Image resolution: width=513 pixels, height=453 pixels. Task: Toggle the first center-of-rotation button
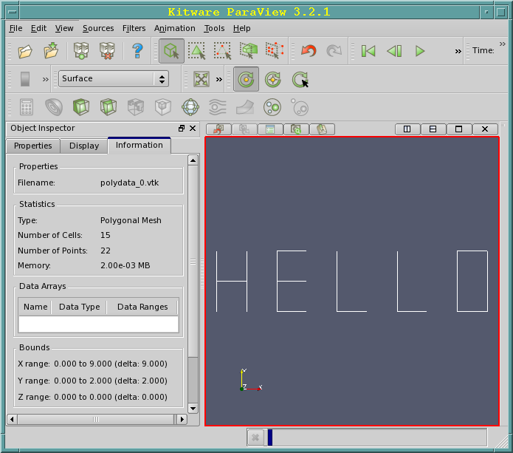coord(246,79)
